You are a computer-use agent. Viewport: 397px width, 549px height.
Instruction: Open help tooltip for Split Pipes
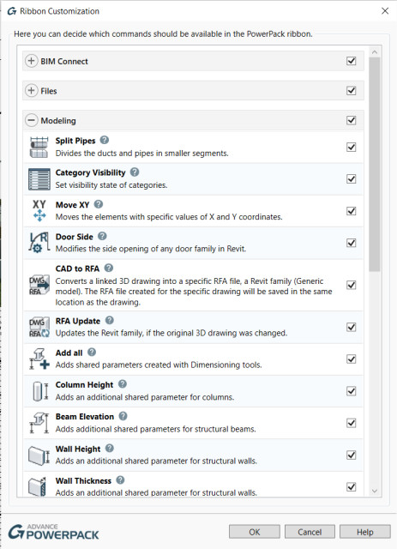pos(105,140)
